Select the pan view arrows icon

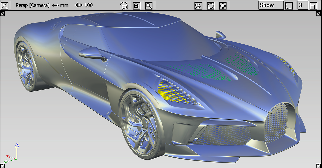coord(223,6)
